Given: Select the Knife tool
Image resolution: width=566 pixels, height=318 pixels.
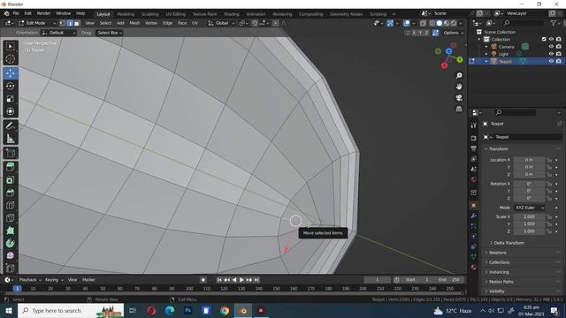Looking at the screenshot, I should tap(10, 218).
